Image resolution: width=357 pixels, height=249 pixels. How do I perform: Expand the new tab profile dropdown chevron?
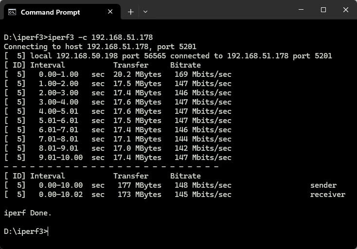145,12
